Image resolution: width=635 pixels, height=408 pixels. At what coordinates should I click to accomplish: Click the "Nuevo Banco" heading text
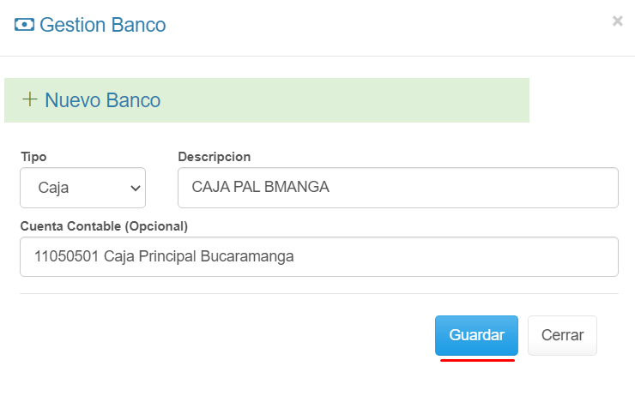click(102, 100)
